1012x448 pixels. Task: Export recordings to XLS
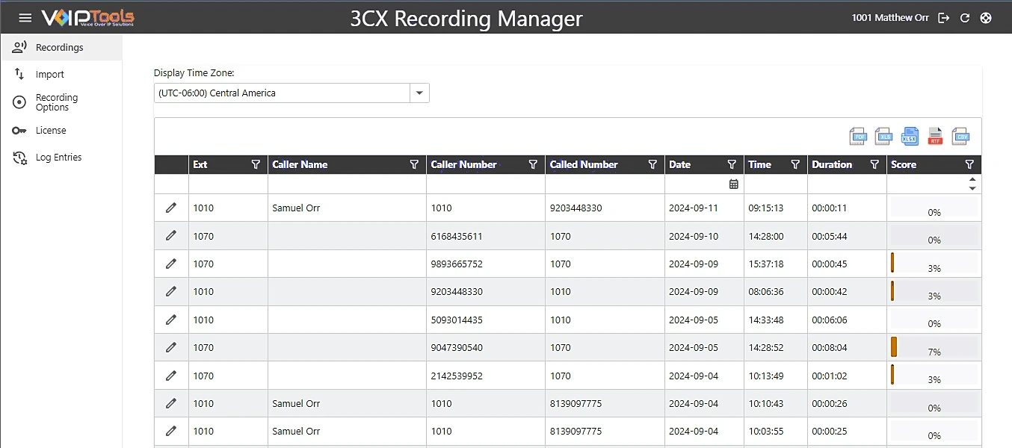coord(884,136)
